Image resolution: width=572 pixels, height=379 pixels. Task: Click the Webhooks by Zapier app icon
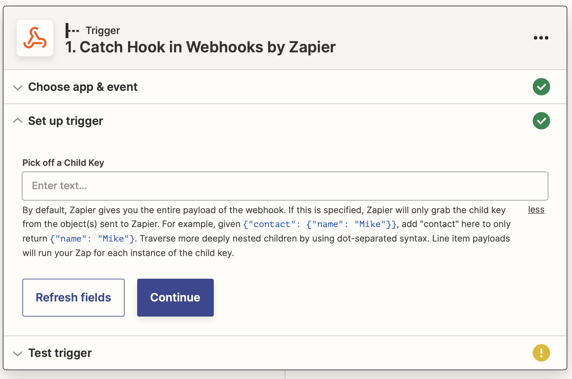coord(35,38)
